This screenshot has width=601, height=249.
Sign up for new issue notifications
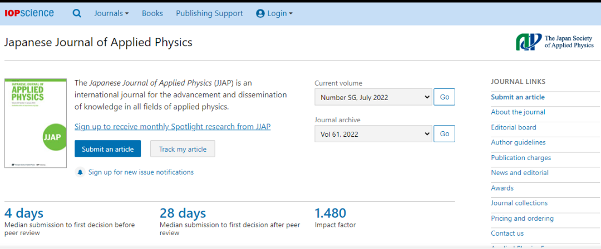(141, 172)
